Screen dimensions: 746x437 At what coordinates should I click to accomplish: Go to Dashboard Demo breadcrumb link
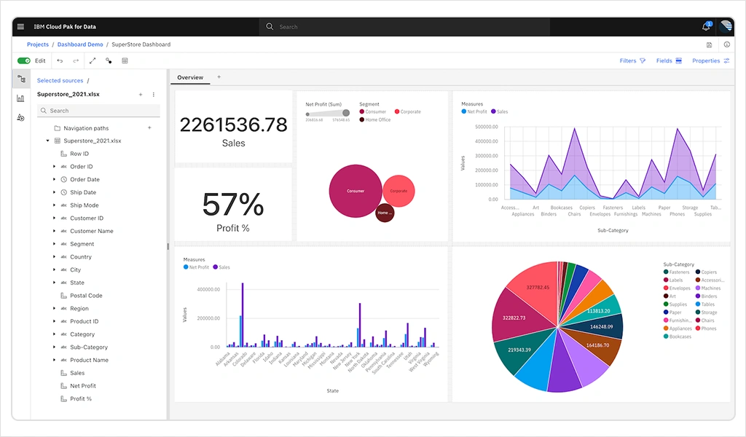81,44
